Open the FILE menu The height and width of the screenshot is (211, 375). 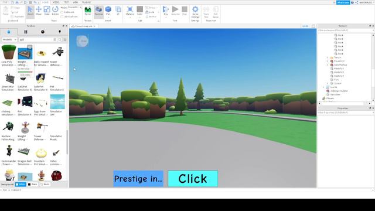(x=5, y=2)
